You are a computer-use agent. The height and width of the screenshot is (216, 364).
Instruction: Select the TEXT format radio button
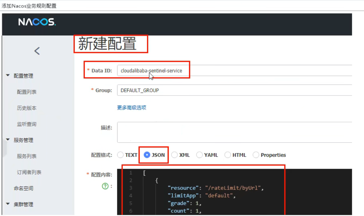tap(120, 155)
